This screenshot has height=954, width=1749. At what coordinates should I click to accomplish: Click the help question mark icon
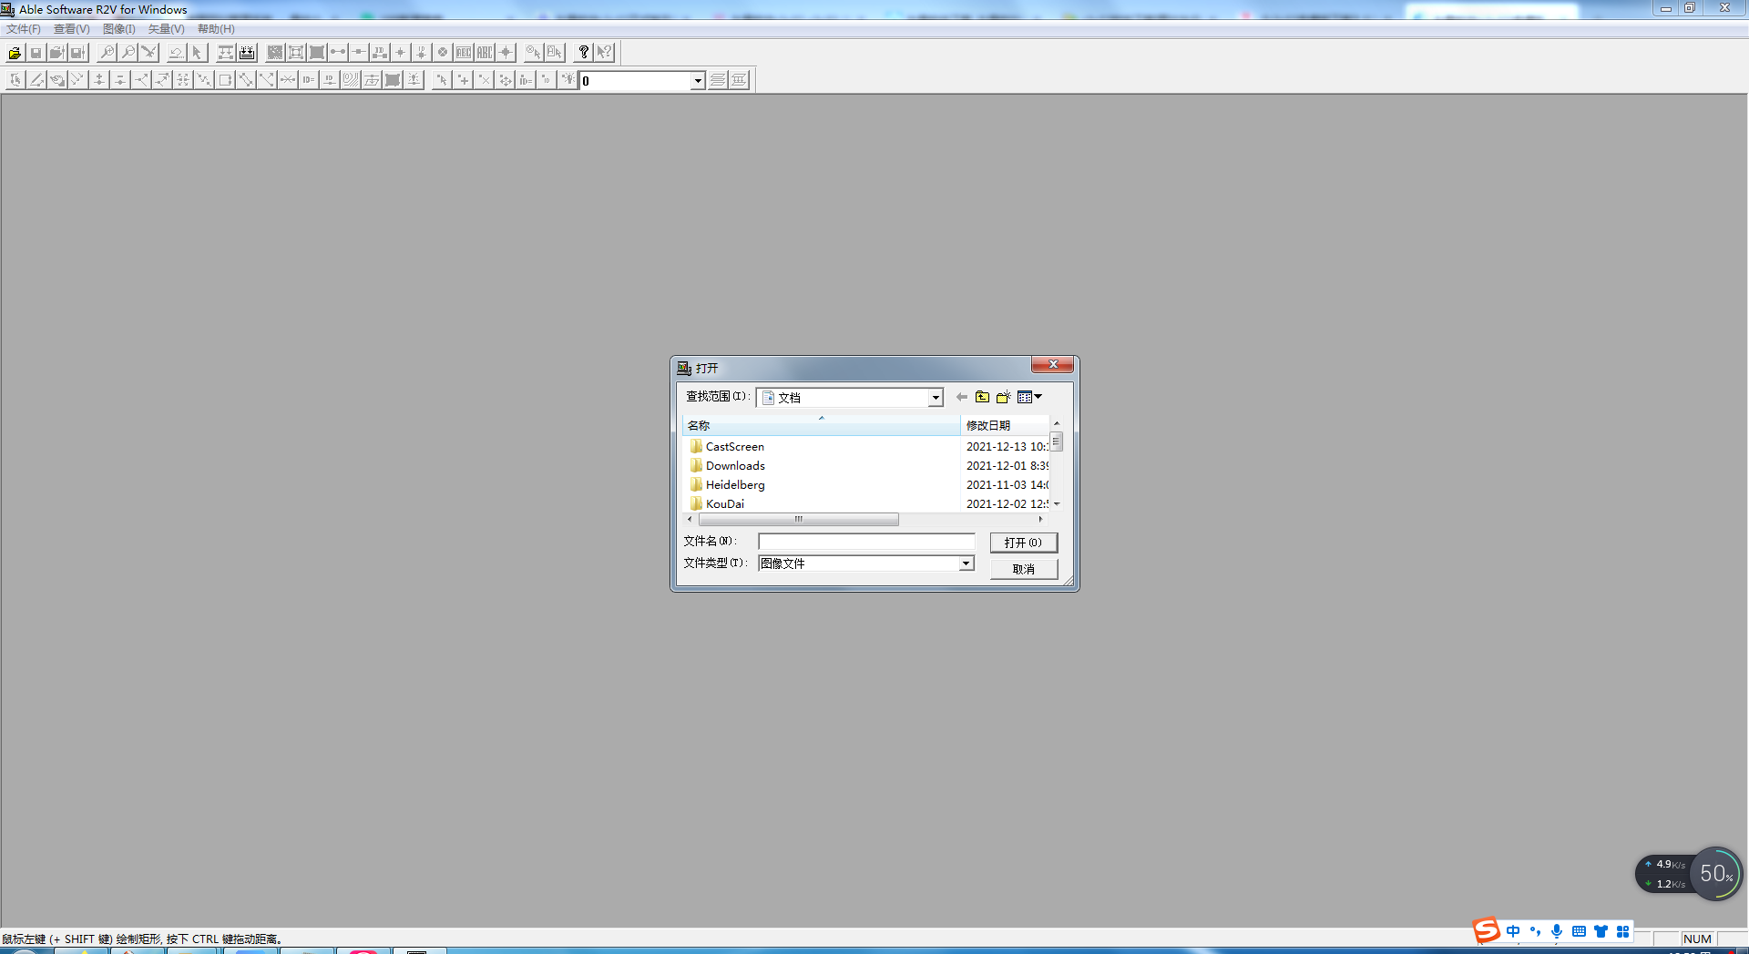584,53
